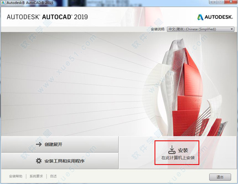Screen dimensions: 238x184
Task: Click the AutoCAD icon in the title bar
Action: tap(3, 3)
